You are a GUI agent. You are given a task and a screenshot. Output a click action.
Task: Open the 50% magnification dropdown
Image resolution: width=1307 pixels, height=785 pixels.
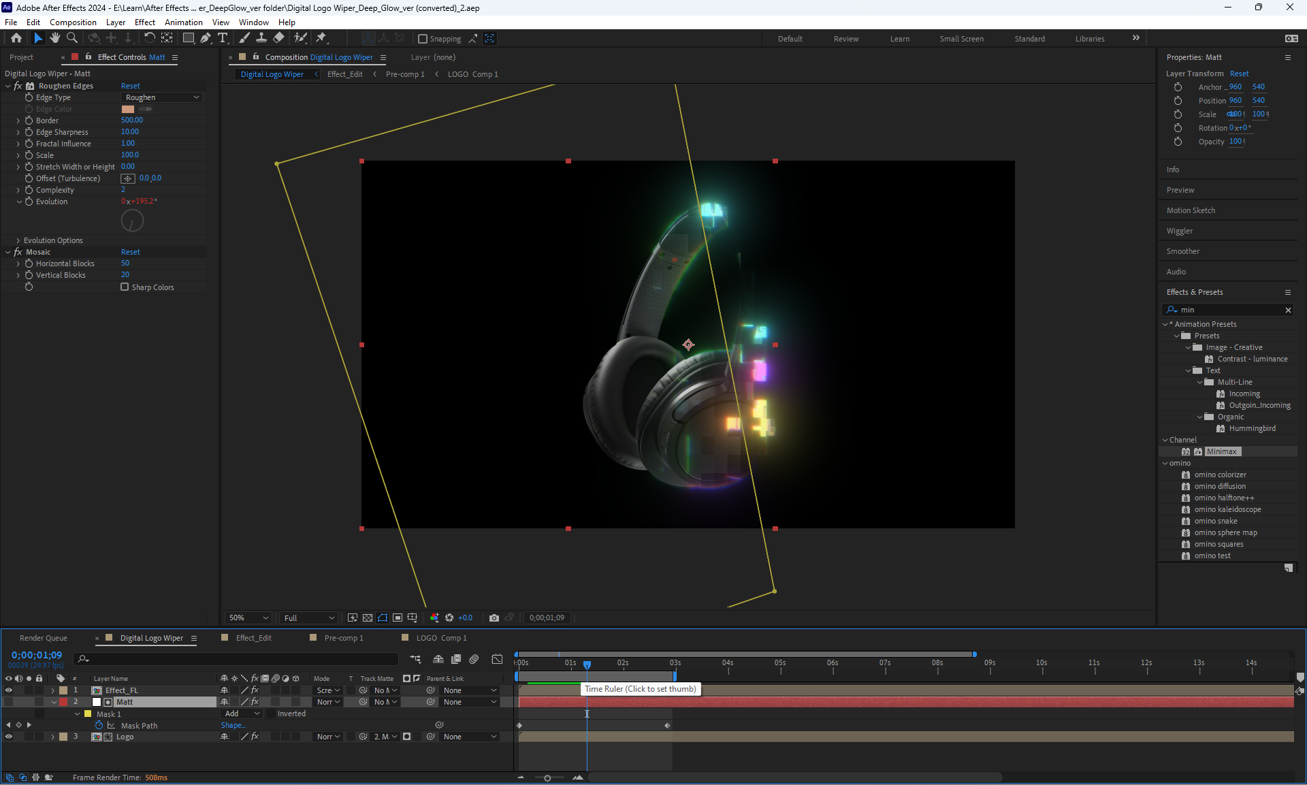pyautogui.click(x=248, y=618)
